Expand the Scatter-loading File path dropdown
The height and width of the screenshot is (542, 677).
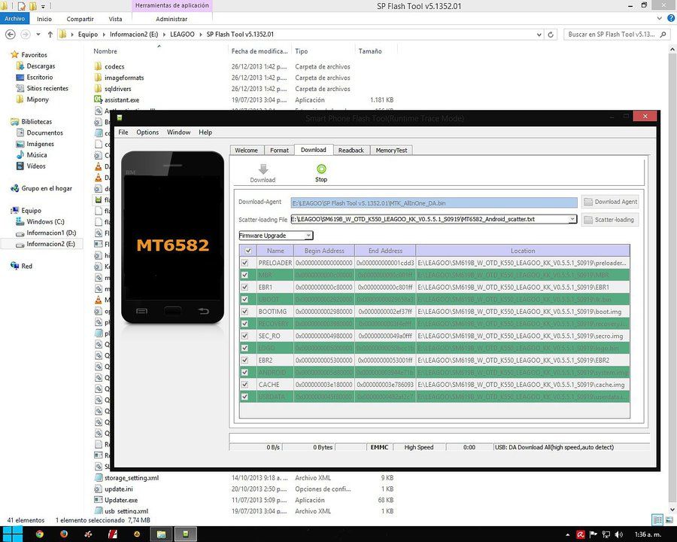pyautogui.click(x=572, y=219)
